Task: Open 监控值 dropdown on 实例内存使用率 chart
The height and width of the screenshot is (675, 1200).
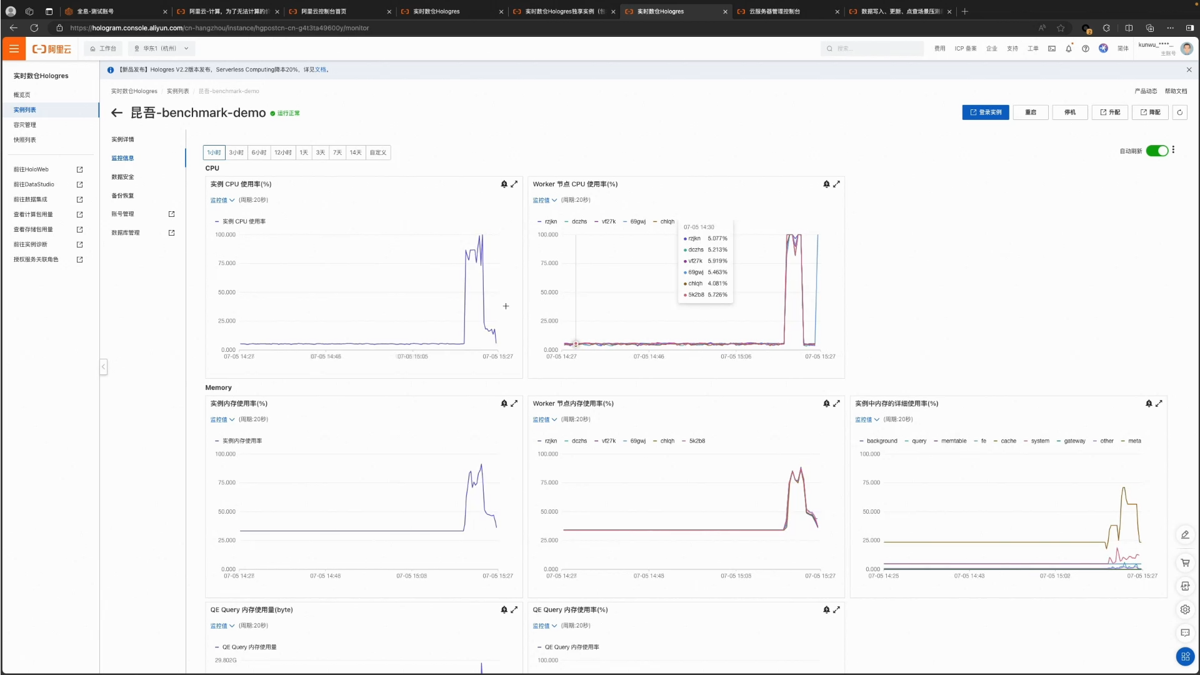Action: click(222, 420)
